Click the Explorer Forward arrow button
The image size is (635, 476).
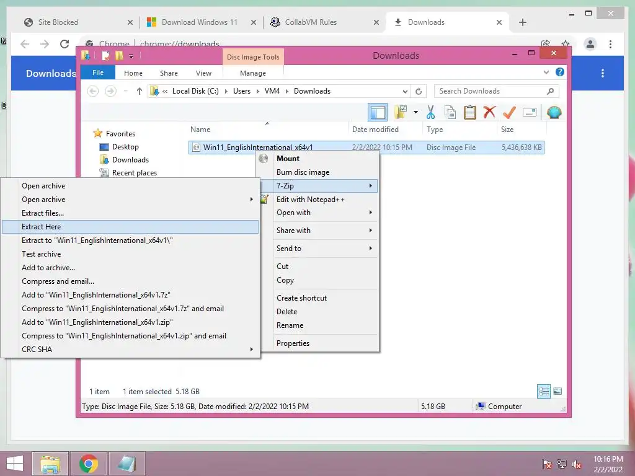[x=110, y=91]
